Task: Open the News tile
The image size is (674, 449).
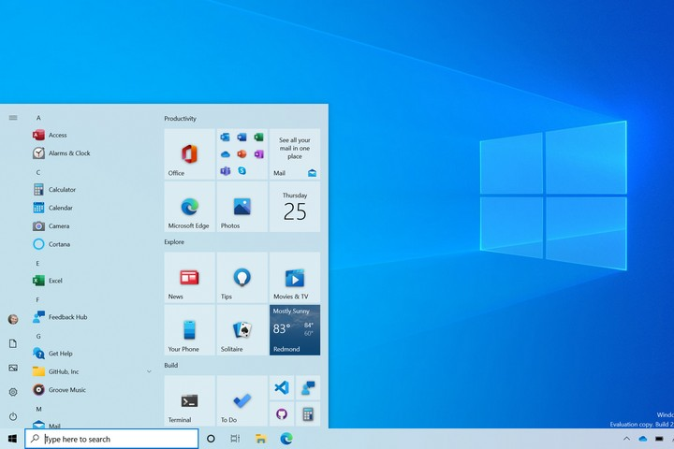Action: coord(189,278)
